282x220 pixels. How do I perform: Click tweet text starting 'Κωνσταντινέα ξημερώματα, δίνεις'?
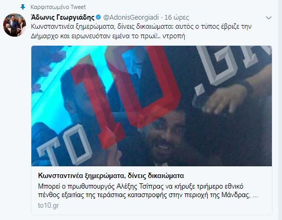pyautogui.click(x=141, y=31)
